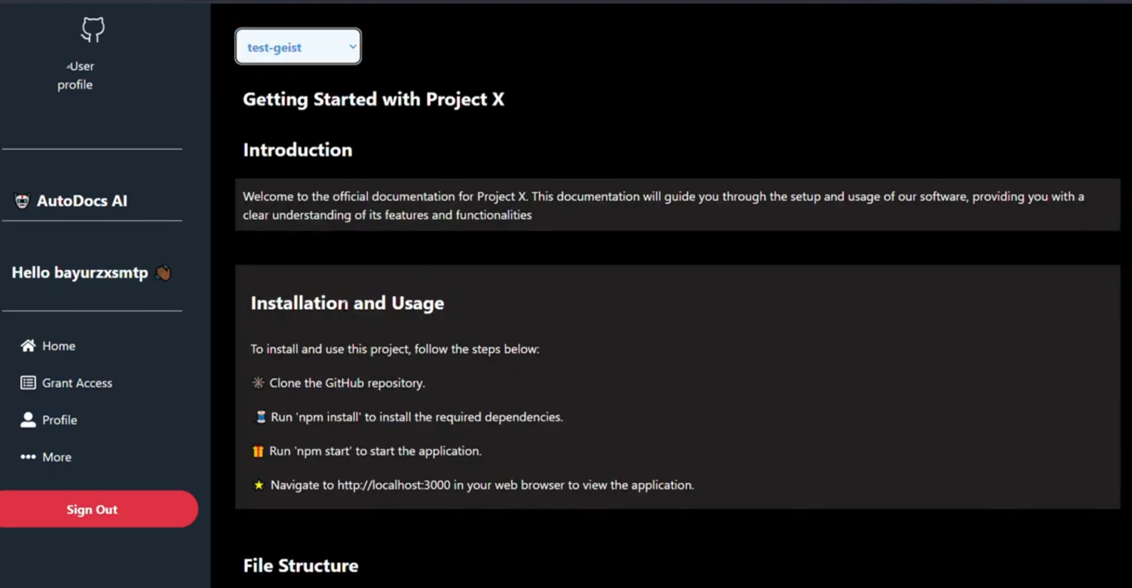Click the gift icon beside npm start

point(258,451)
